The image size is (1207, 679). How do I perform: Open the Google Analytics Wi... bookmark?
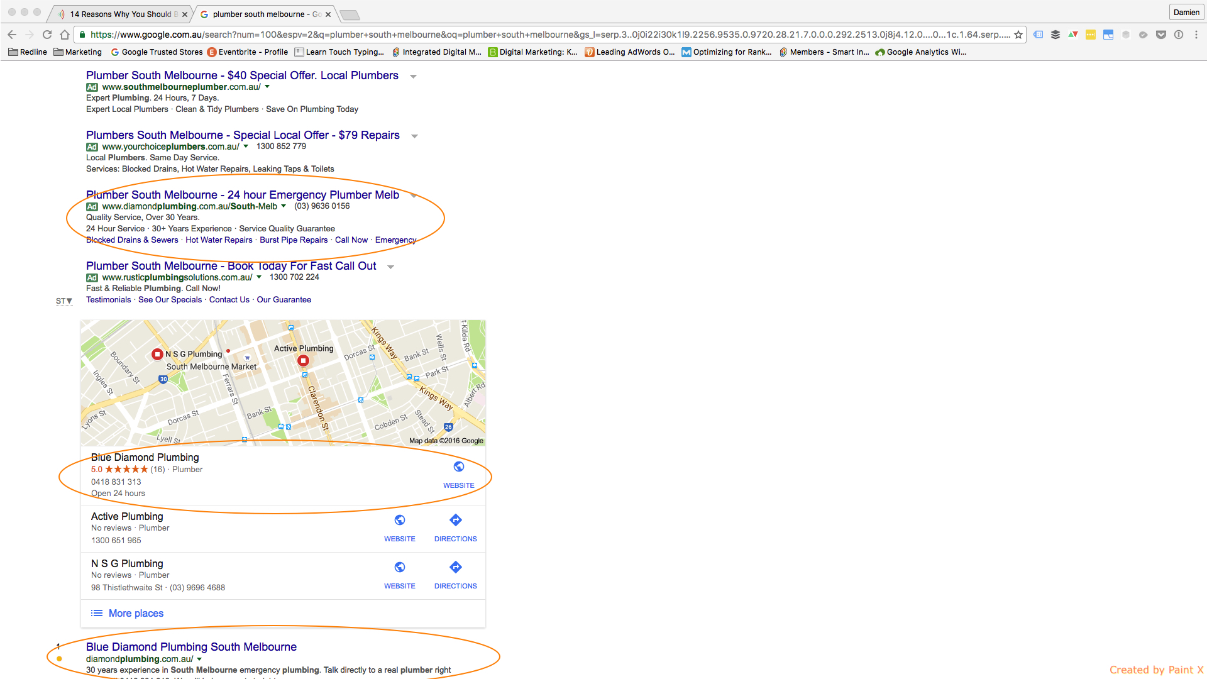coord(921,52)
